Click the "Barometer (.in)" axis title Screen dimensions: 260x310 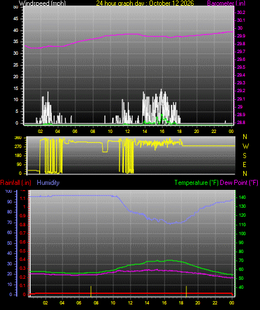[x=226, y=3]
